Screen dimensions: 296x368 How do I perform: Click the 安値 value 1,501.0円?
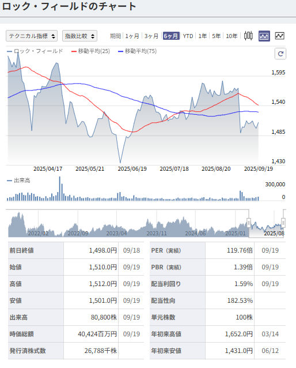tap(103, 301)
